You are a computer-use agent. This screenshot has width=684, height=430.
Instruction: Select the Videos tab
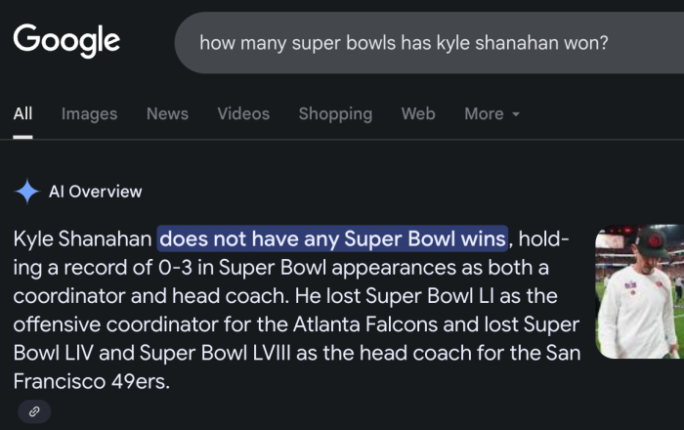click(x=243, y=113)
